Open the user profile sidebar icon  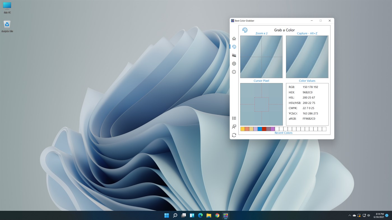[x=234, y=127]
